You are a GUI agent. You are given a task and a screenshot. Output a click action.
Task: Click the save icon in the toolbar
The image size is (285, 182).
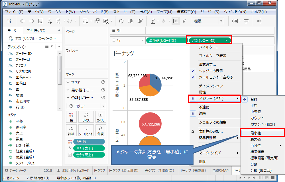[40, 21]
